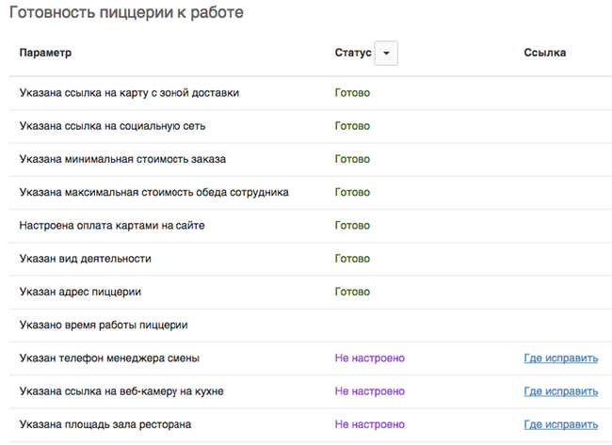
Task: Open the Статус filter dropdown arrow
Action: (386, 53)
